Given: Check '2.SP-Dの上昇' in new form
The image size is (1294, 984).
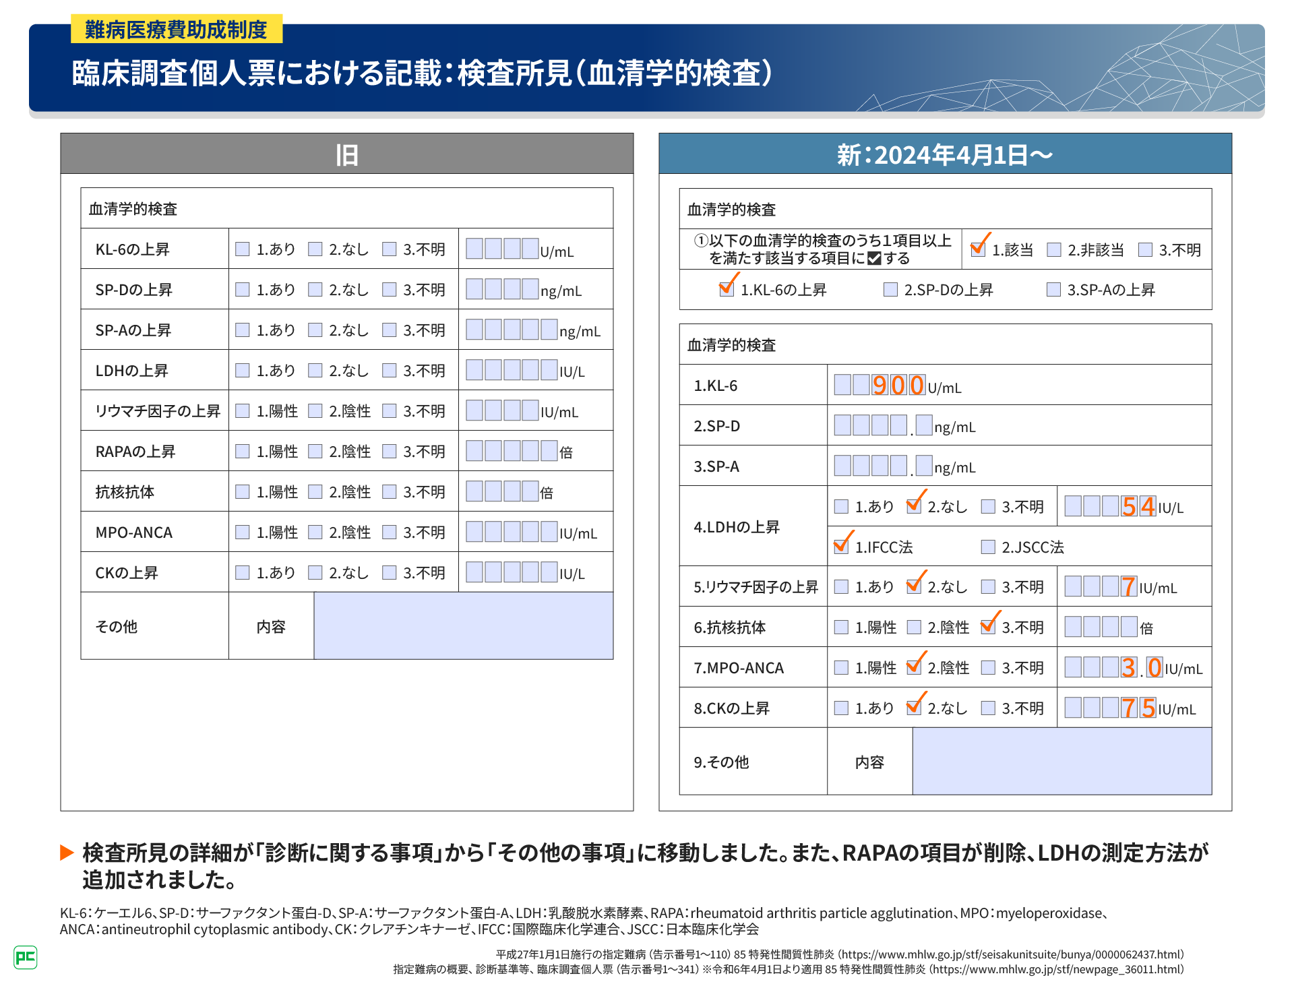Looking at the screenshot, I should point(890,290).
